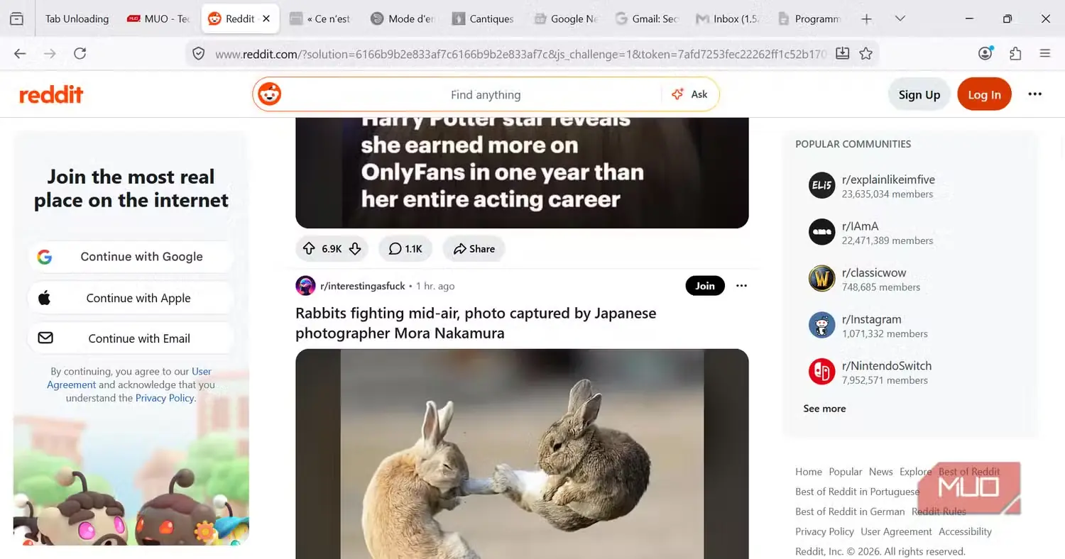
Task: Open the r/NintendoSwitch community name
Action: (887, 366)
